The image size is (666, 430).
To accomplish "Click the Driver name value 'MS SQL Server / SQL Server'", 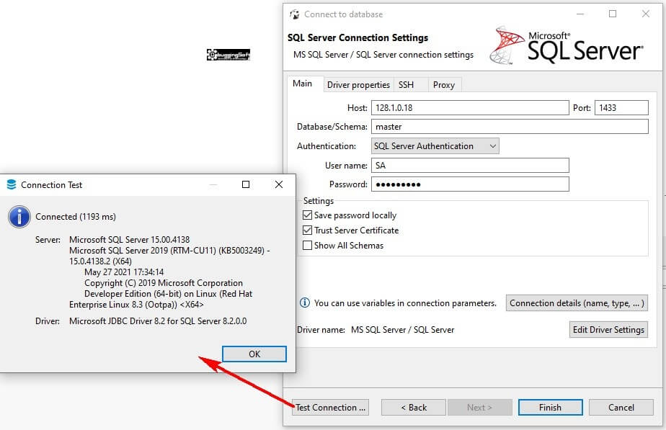I will click(x=402, y=330).
